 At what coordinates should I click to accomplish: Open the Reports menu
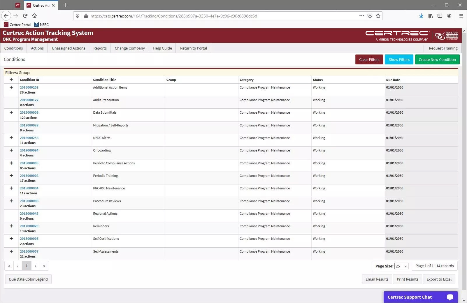[100, 48]
